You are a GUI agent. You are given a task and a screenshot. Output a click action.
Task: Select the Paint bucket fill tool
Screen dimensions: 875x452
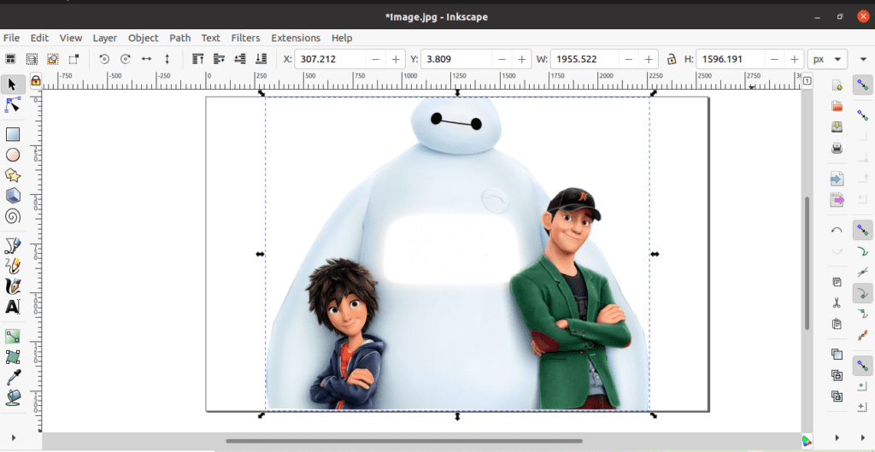[12, 398]
